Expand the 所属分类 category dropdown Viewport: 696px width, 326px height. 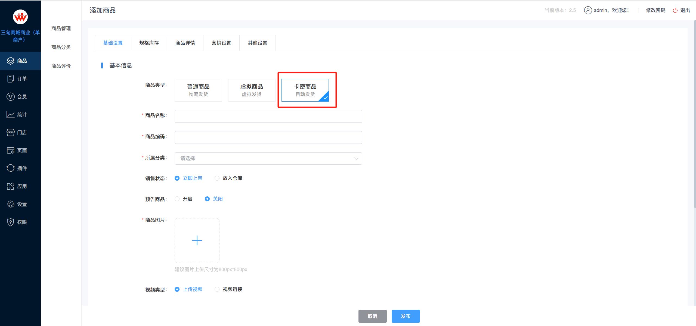[x=268, y=158]
